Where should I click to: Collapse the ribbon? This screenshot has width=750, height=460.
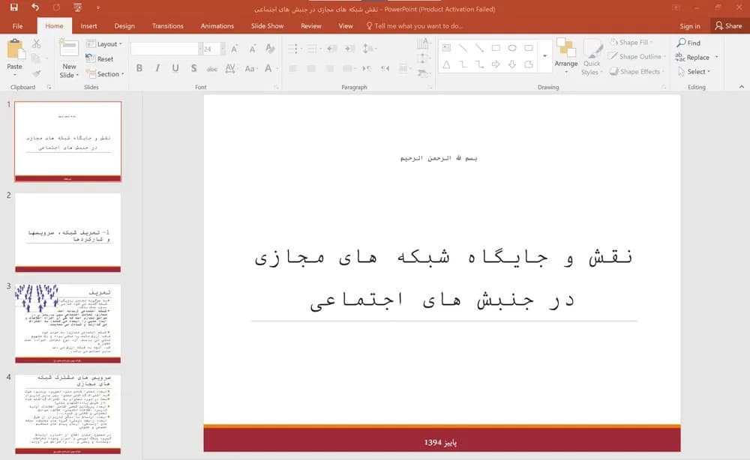pos(742,87)
